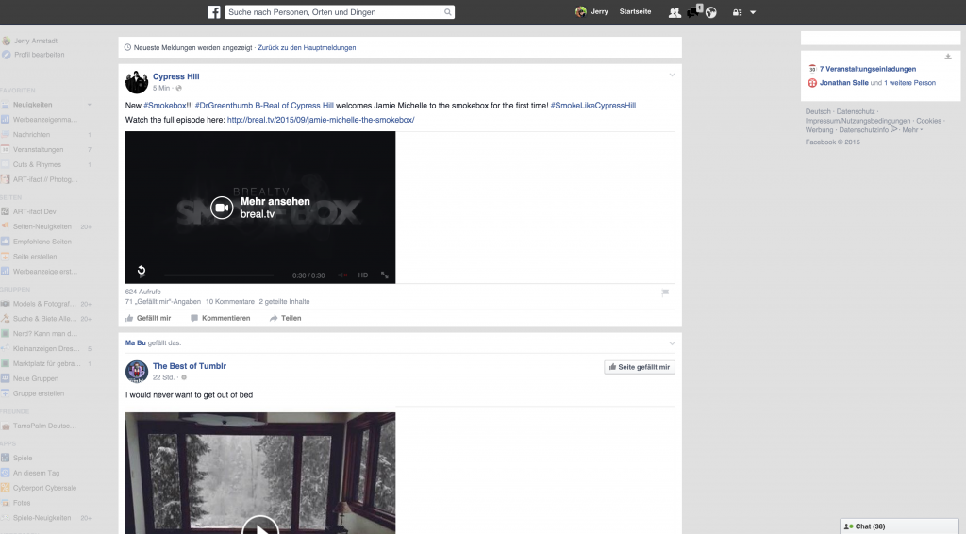
Task: Open Cypress Hill page name link
Action: (175, 76)
